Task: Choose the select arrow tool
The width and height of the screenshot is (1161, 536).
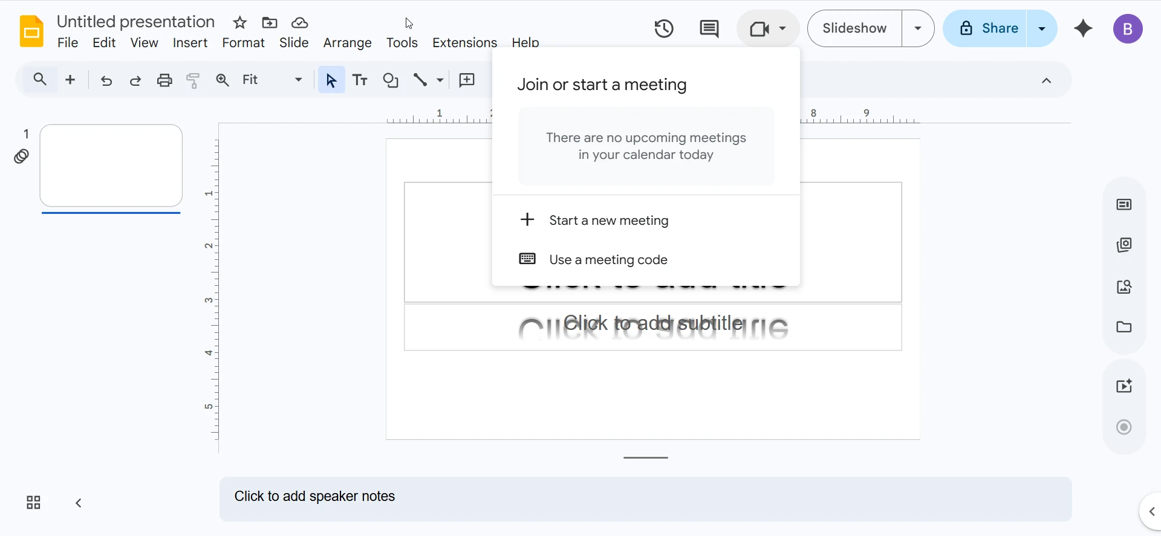Action: (x=331, y=80)
